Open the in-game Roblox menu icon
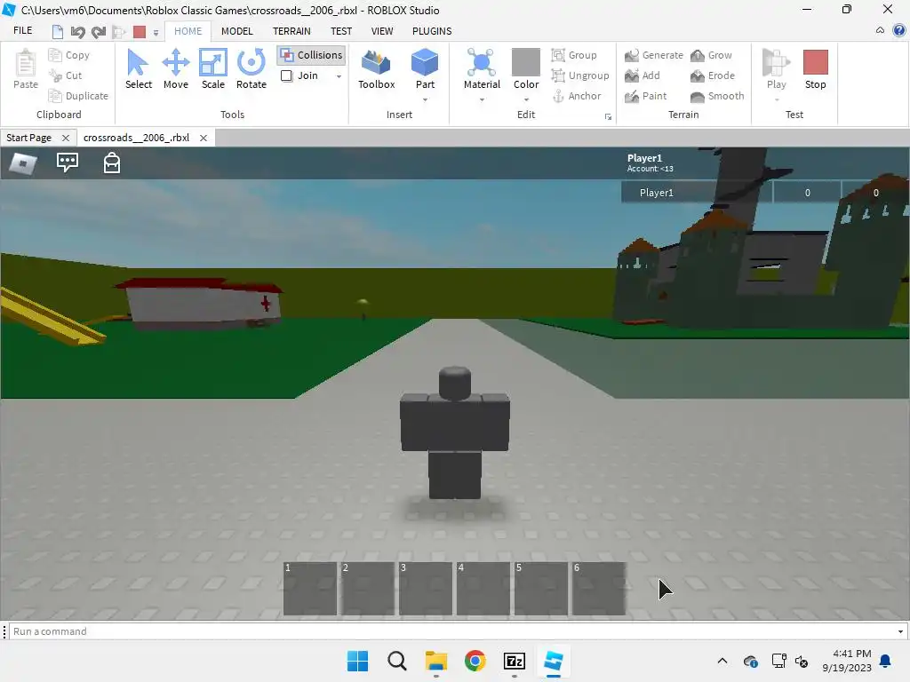Image resolution: width=910 pixels, height=682 pixels. [x=23, y=163]
